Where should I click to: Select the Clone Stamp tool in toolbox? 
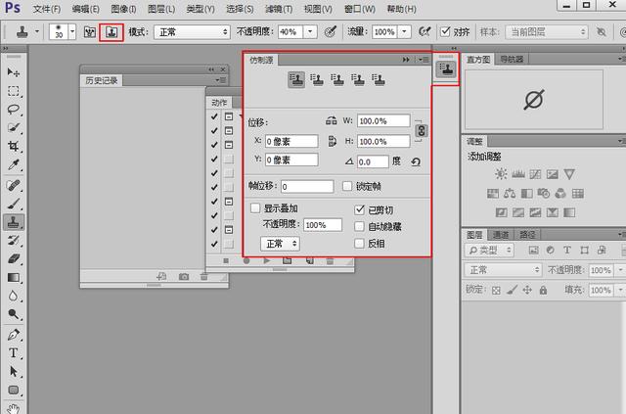pos(13,222)
